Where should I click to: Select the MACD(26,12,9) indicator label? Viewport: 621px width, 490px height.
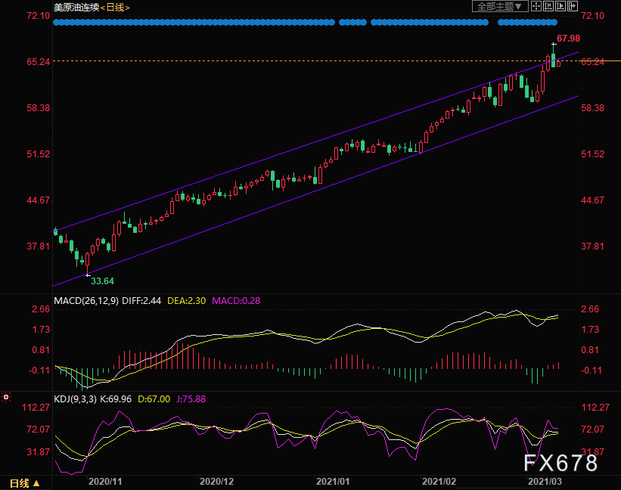click(x=86, y=301)
